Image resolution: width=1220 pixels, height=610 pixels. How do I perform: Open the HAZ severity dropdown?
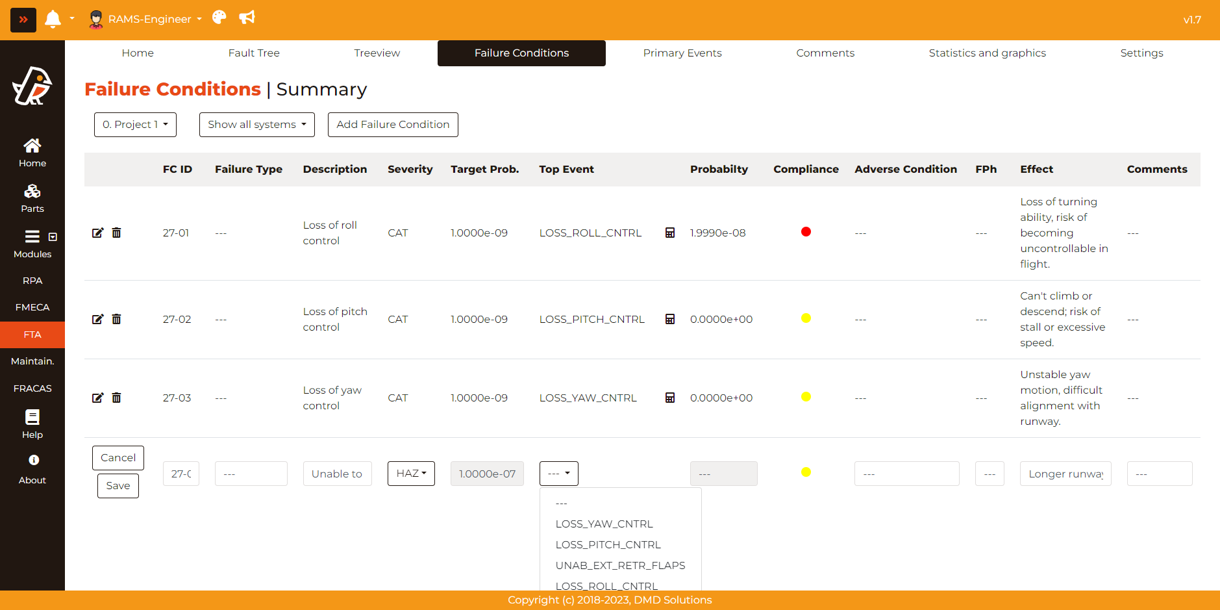point(411,474)
